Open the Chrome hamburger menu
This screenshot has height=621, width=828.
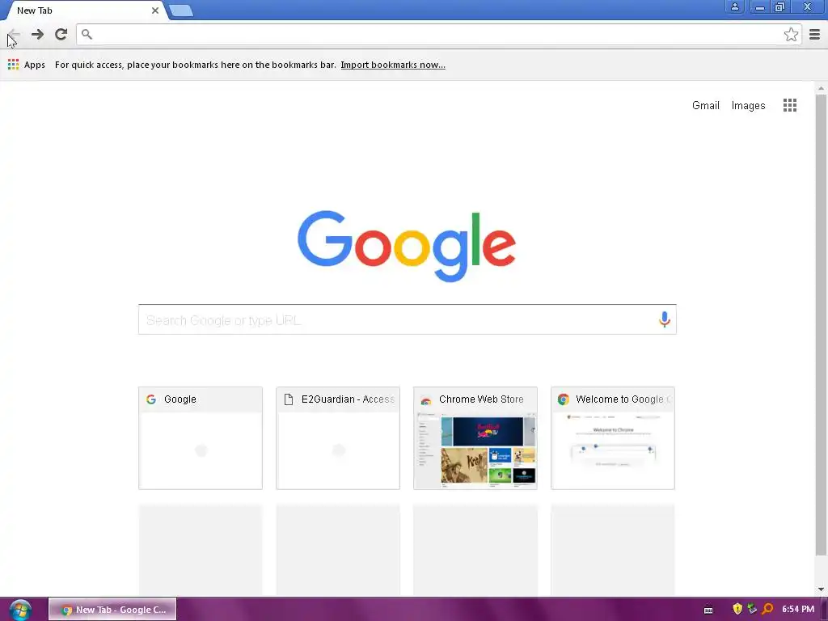tap(814, 35)
